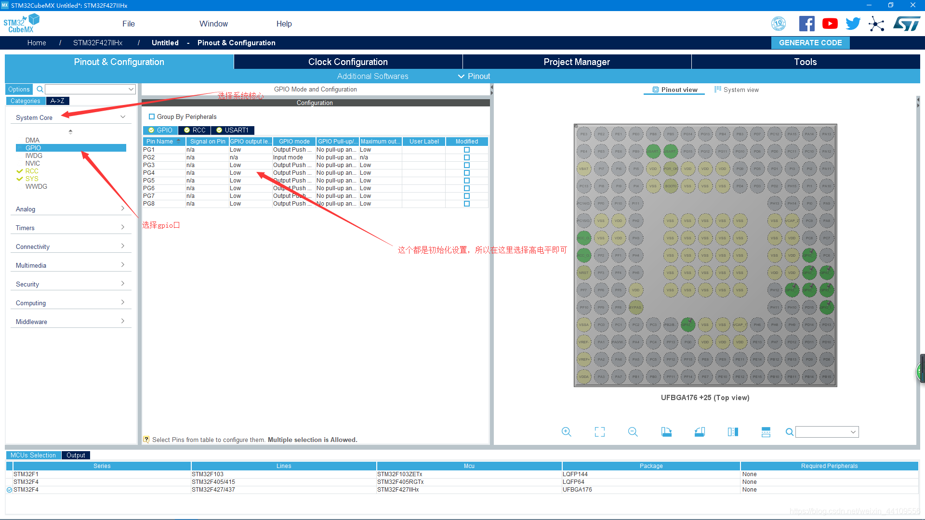Zoom in on the pinout view
The image size is (925, 520).
point(567,432)
